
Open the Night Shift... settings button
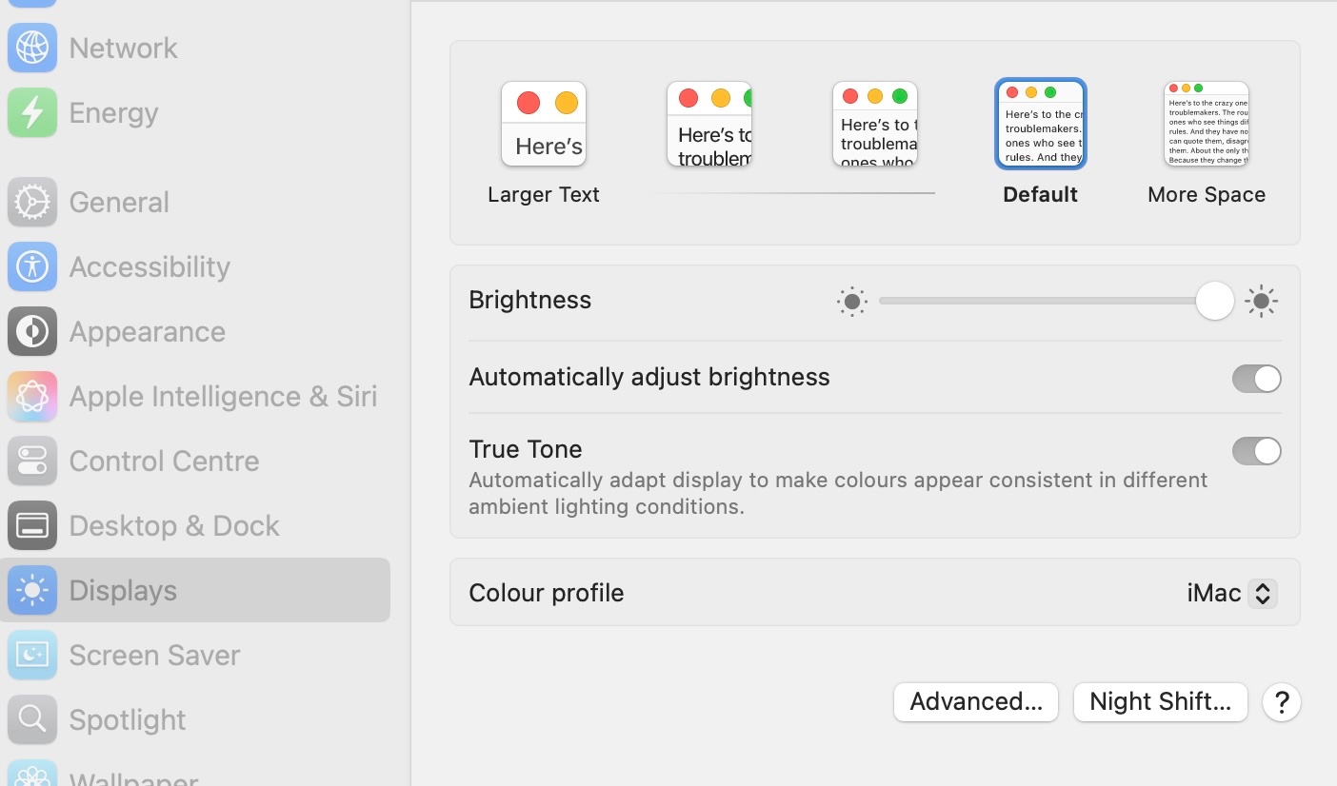coord(1160,702)
